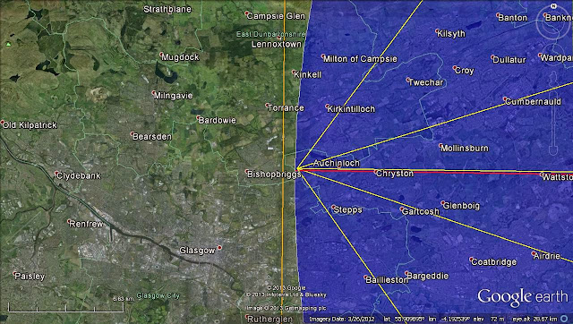Click the Bishopbriggs placemark dot
Image resolution: width=573 pixels, height=324 pixels.
(247, 171)
